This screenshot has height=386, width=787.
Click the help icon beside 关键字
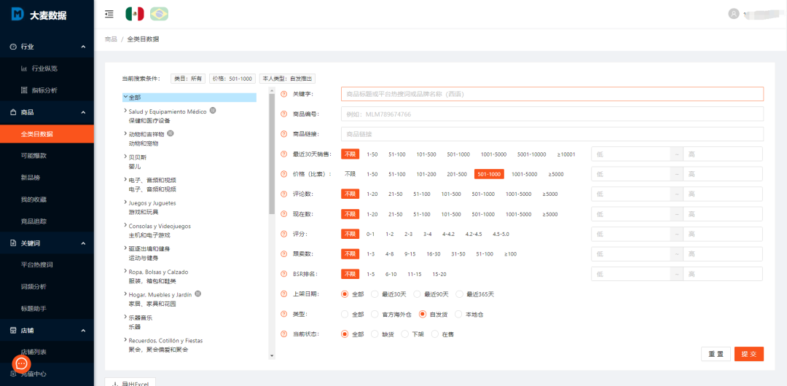point(284,94)
